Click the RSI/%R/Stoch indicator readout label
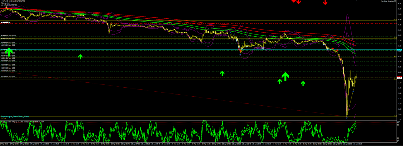 [x=22, y=121]
